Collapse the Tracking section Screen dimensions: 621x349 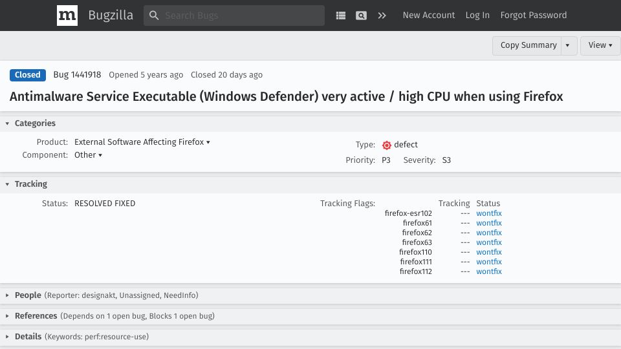coord(7,184)
